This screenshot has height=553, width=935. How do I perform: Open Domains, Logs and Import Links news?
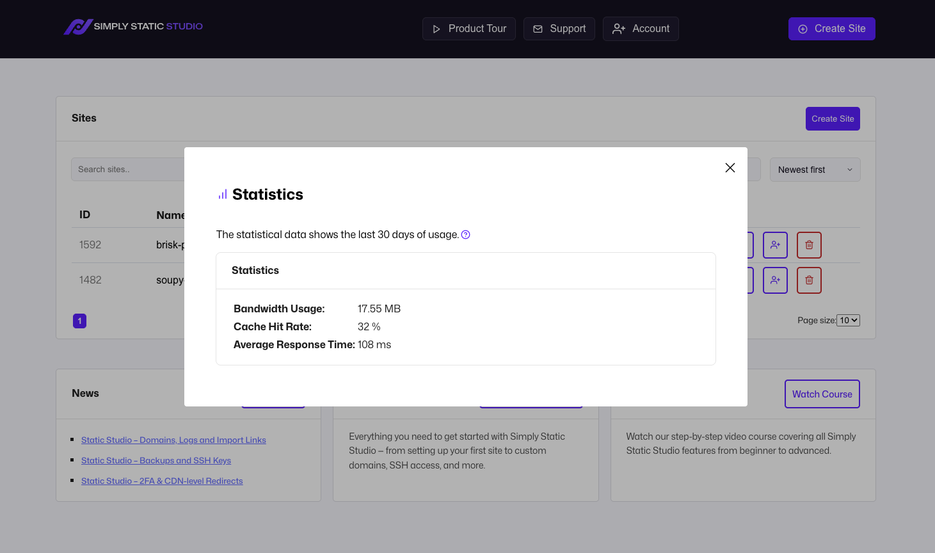(173, 440)
